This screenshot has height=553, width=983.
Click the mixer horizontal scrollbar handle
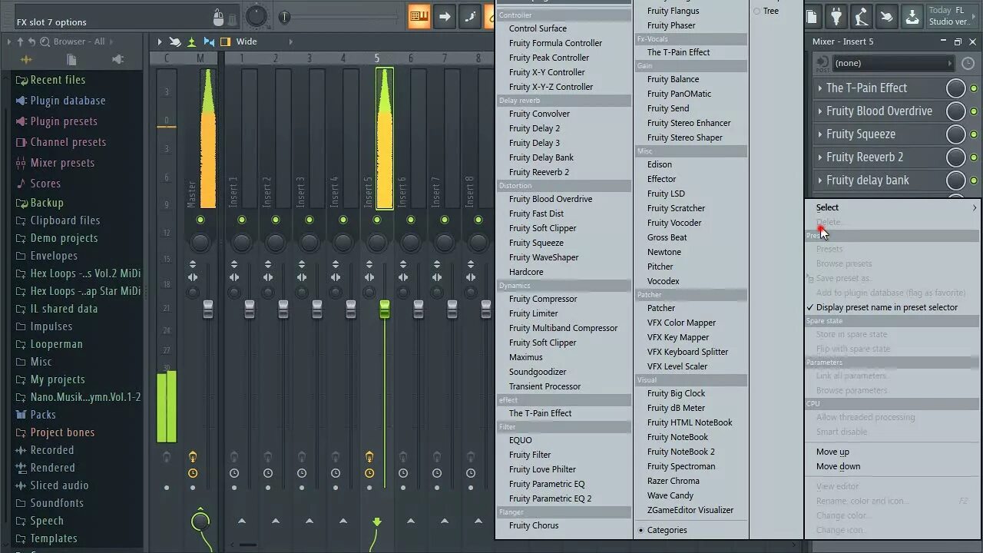[247, 545]
